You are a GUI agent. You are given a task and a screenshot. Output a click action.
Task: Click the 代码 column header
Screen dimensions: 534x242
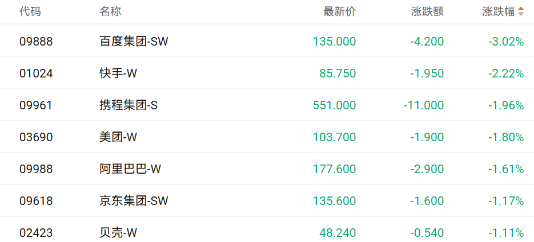[x=30, y=11]
